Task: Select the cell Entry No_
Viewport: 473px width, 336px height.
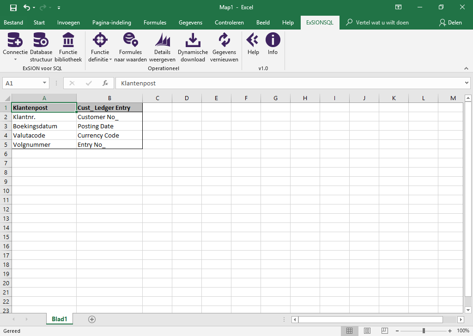Action: [109, 144]
